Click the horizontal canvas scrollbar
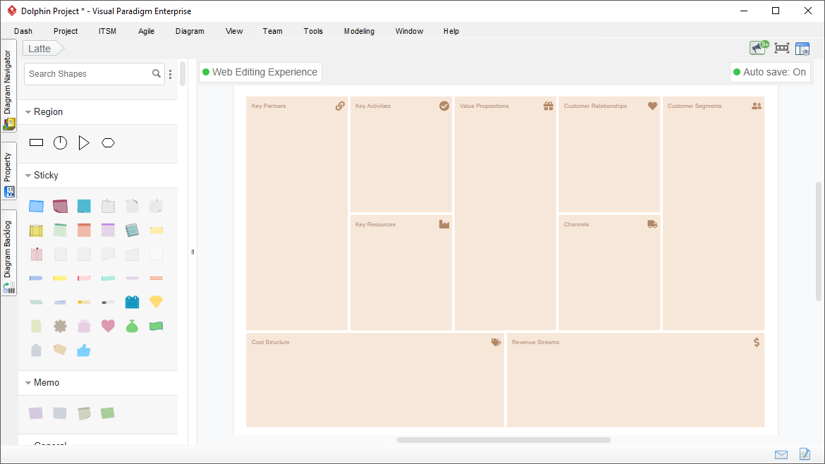825x464 pixels. [x=503, y=440]
